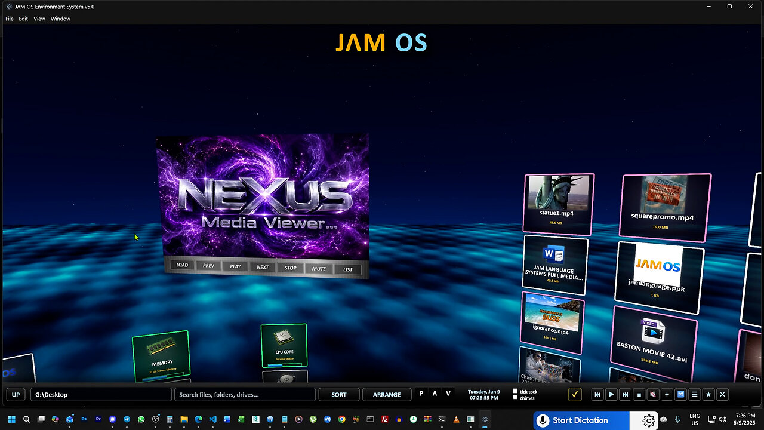Click PLAY on Nexus Media Viewer
The height and width of the screenshot is (430, 764).
click(235, 266)
